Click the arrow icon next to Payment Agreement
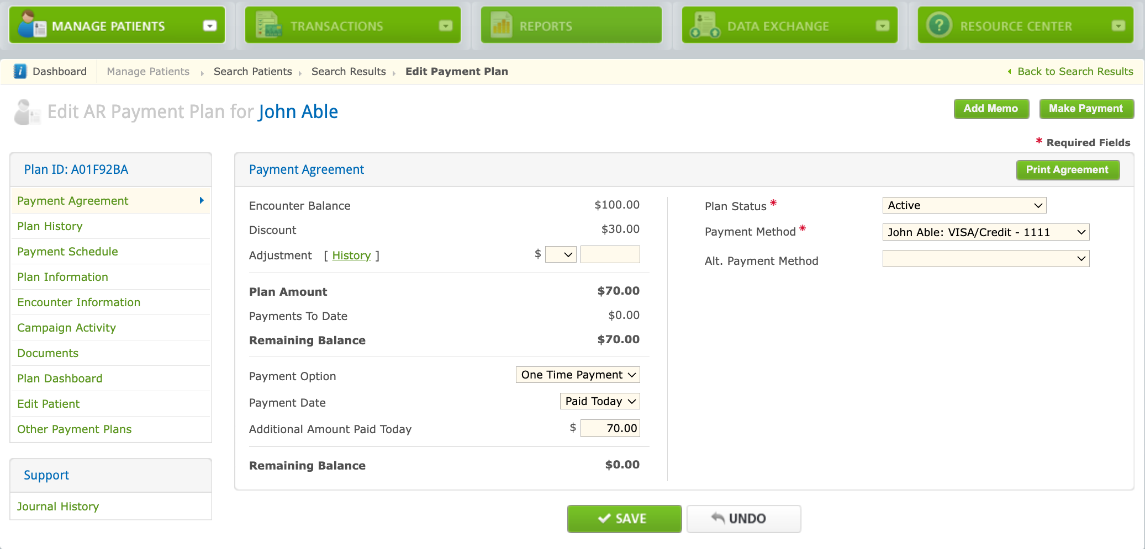This screenshot has height=549, width=1145. 202,201
